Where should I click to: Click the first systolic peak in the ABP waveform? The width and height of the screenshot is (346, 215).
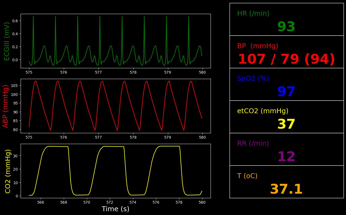coord(36,81)
